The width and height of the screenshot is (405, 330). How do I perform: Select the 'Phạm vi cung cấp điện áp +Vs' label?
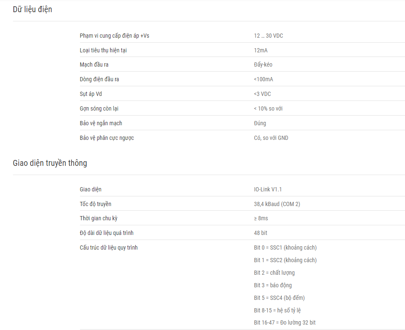[114, 36]
